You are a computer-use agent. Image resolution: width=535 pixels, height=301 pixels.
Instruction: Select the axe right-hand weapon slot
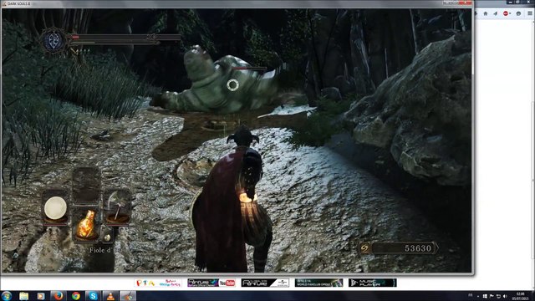117,207
